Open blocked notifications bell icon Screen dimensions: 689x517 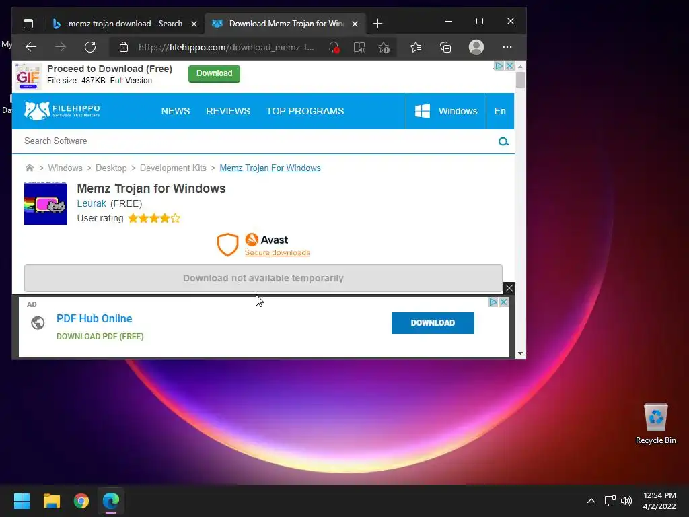coord(334,47)
